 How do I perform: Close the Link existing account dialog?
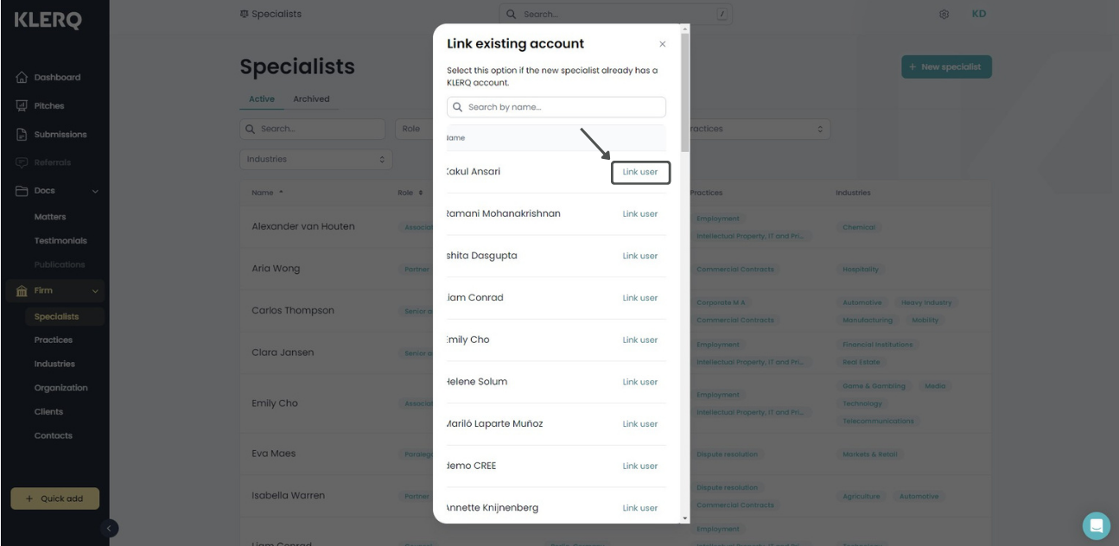click(663, 44)
